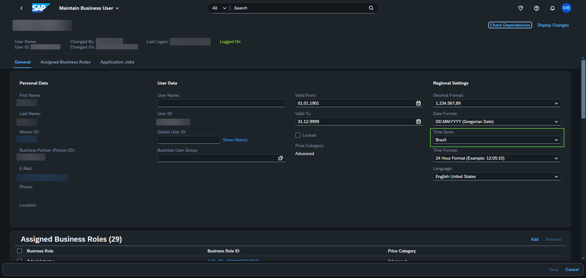Click the Business Role column header
Screen dimensions: 586x278
tap(40, 251)
